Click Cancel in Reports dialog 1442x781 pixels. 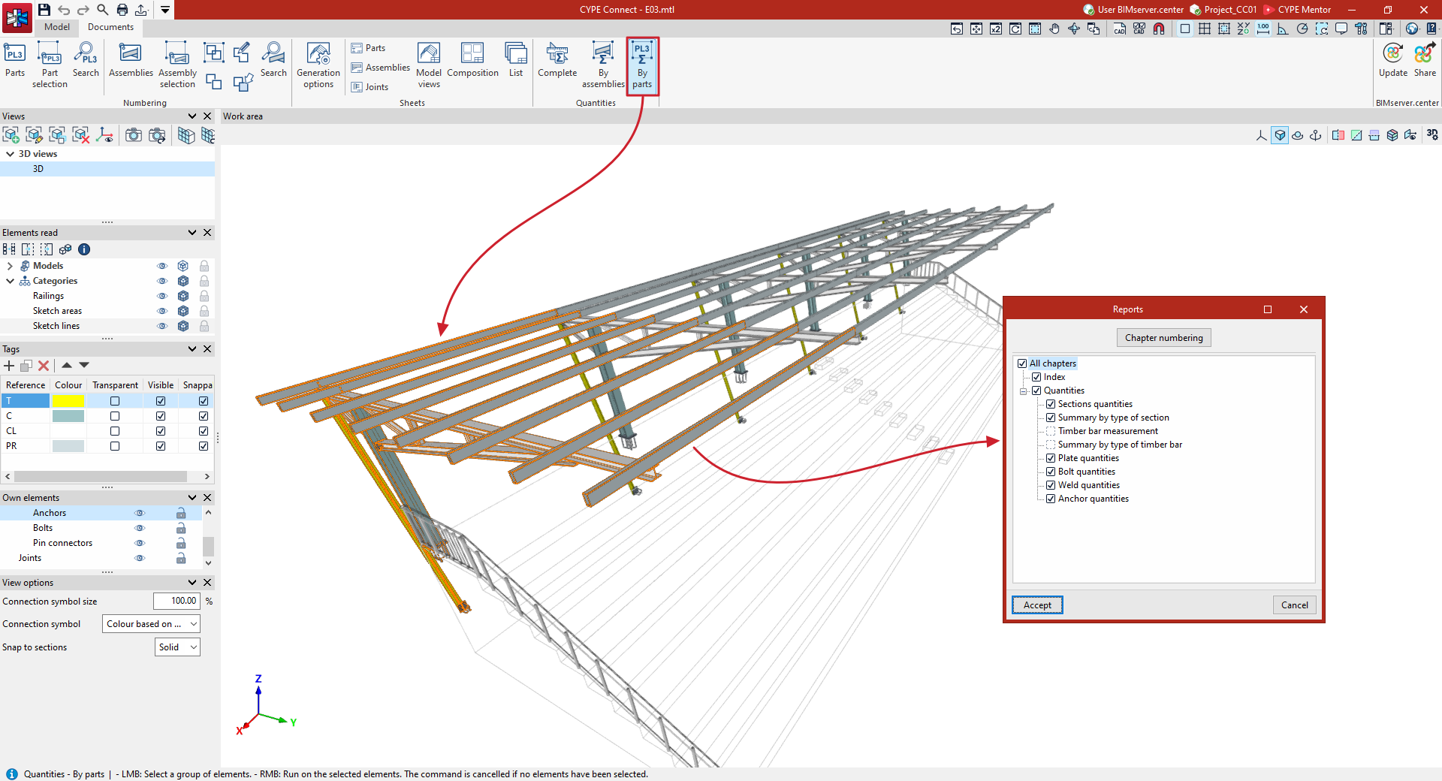(x=1294, y=605)
